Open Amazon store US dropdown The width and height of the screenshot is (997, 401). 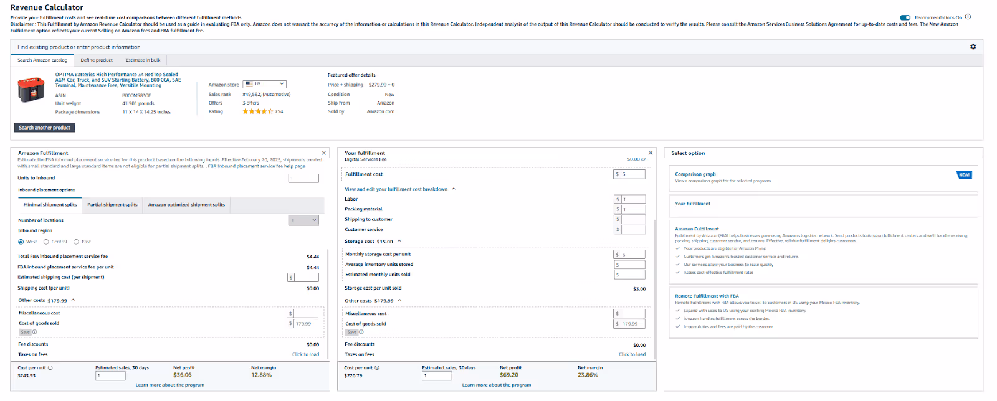coord(264,84)
